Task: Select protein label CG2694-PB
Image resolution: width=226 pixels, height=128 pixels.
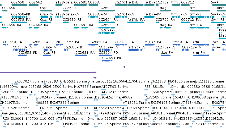Action: point(112,58)
